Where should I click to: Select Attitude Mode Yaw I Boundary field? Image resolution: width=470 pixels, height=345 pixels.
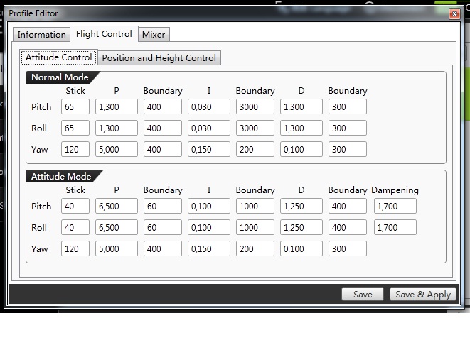coord(255,249)
